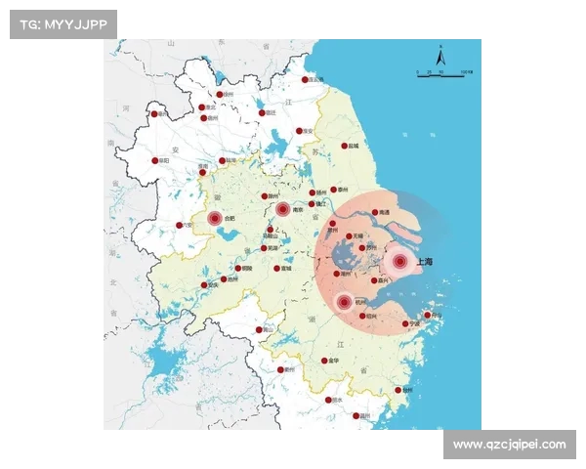Screen dimensions: 586x469
Task: Click the north arrow compass symbol
Action: [440, 56]
